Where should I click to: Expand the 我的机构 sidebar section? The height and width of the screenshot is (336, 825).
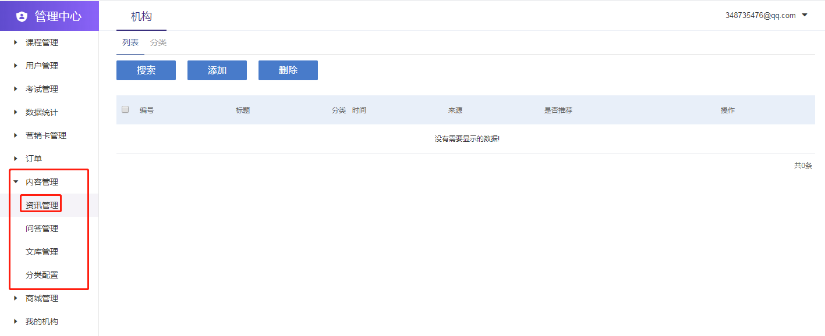[x=41, y=321]
